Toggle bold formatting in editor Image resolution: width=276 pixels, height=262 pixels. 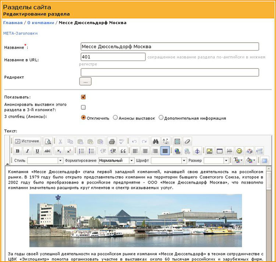coord(17,151)
